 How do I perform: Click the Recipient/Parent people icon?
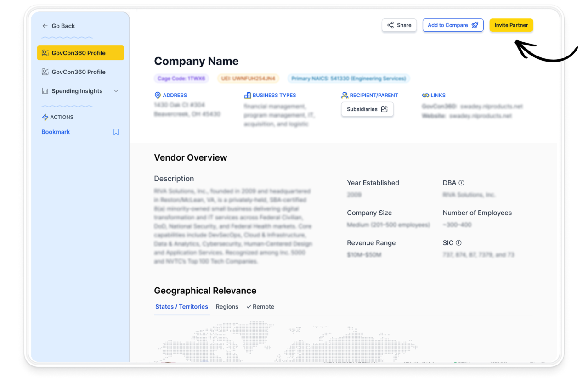345,95
